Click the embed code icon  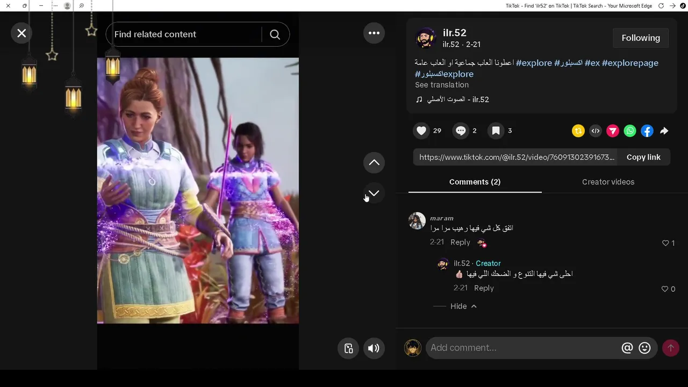pos(596,131)
